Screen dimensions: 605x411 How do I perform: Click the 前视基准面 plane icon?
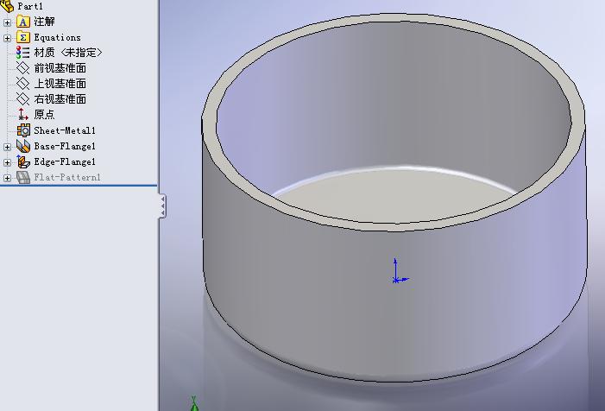pos(23,68)
